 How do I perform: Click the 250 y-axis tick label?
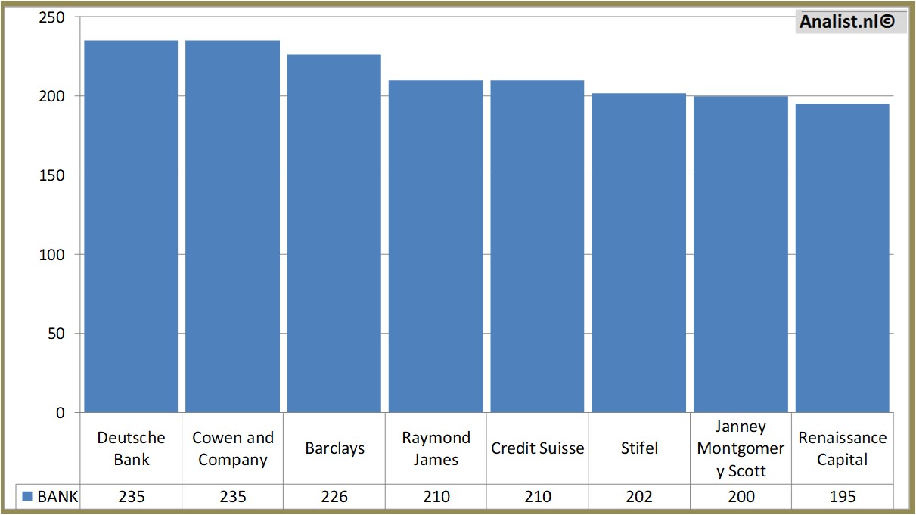[x=51, y=17]
